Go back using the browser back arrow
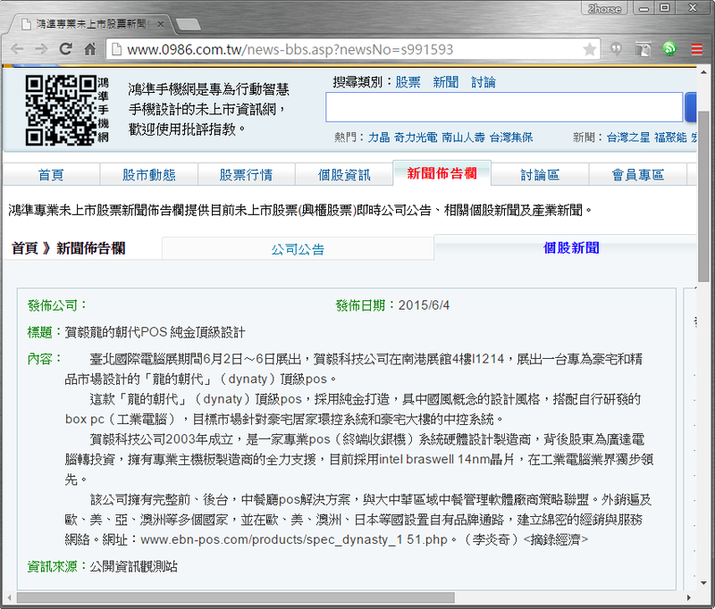Viewport: 715px width, 609px height. [x=17, y=49]
